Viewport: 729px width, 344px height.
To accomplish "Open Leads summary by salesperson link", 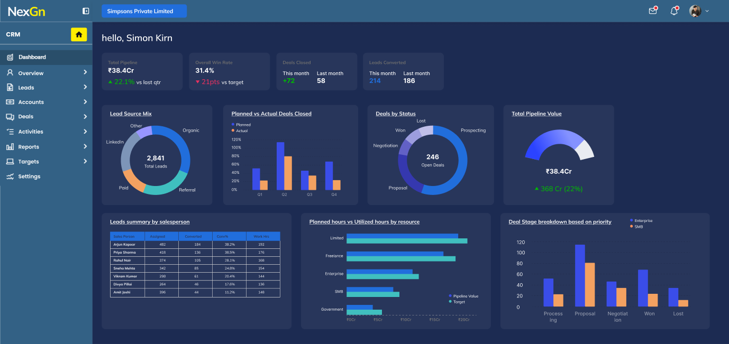I will pyautogui.click(x=150, y=222).
